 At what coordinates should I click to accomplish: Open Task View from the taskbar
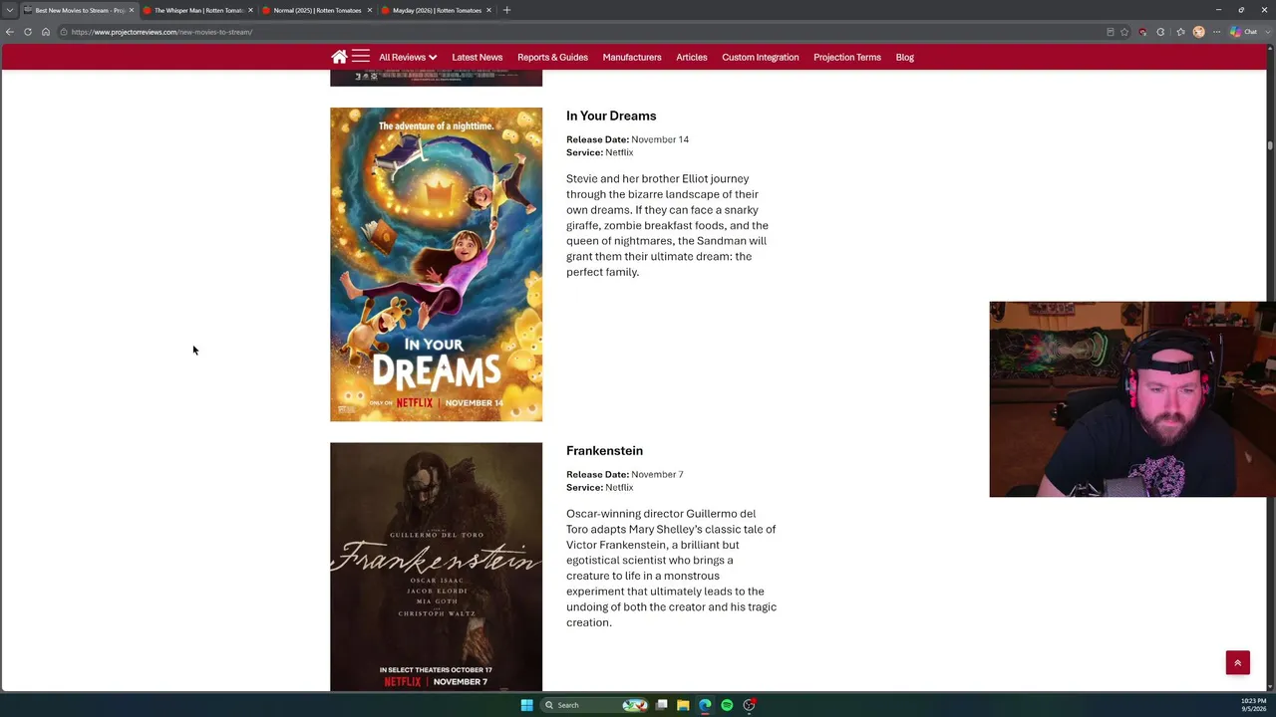coord(661,705)
